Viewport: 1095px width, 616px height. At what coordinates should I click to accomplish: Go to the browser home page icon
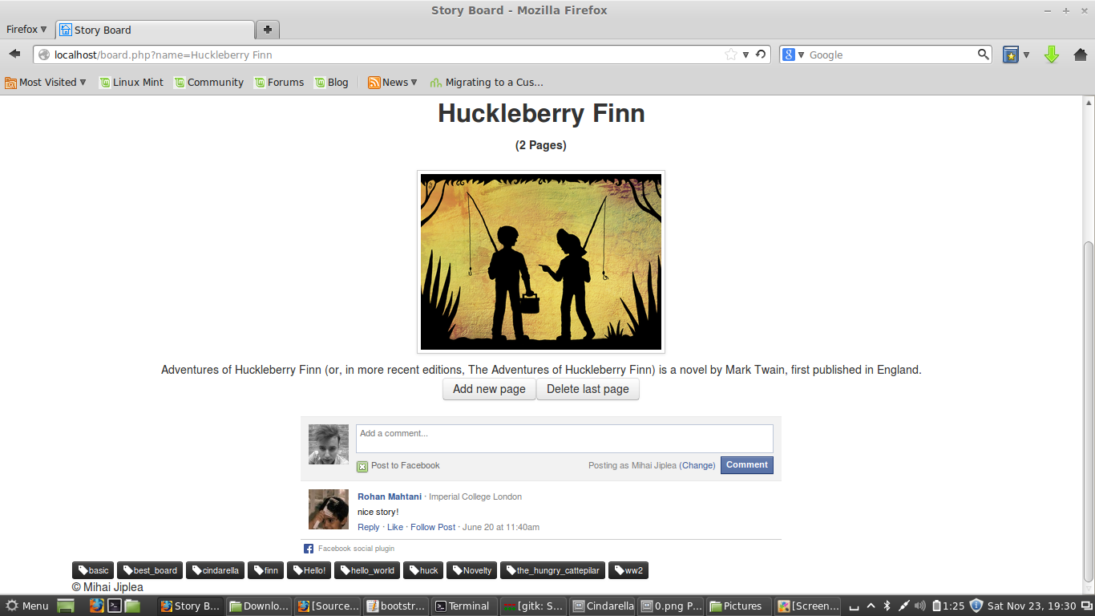(1081, 55)
